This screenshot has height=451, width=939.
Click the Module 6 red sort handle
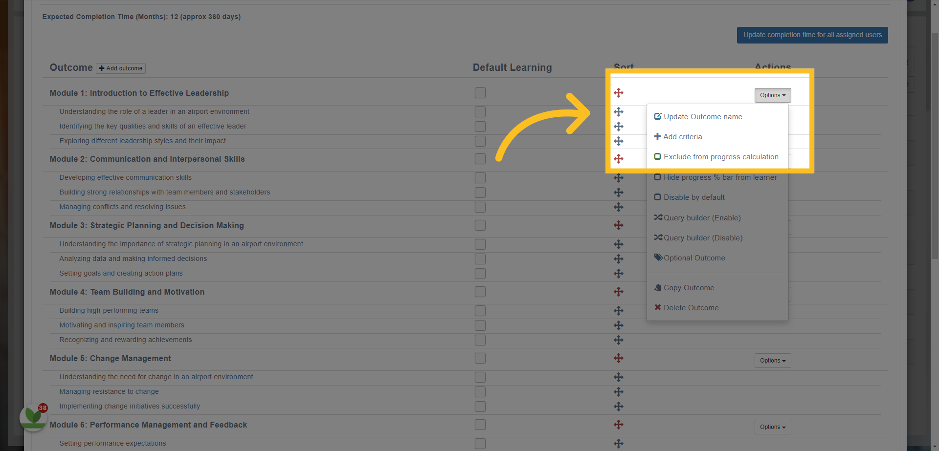click(618, 425)
